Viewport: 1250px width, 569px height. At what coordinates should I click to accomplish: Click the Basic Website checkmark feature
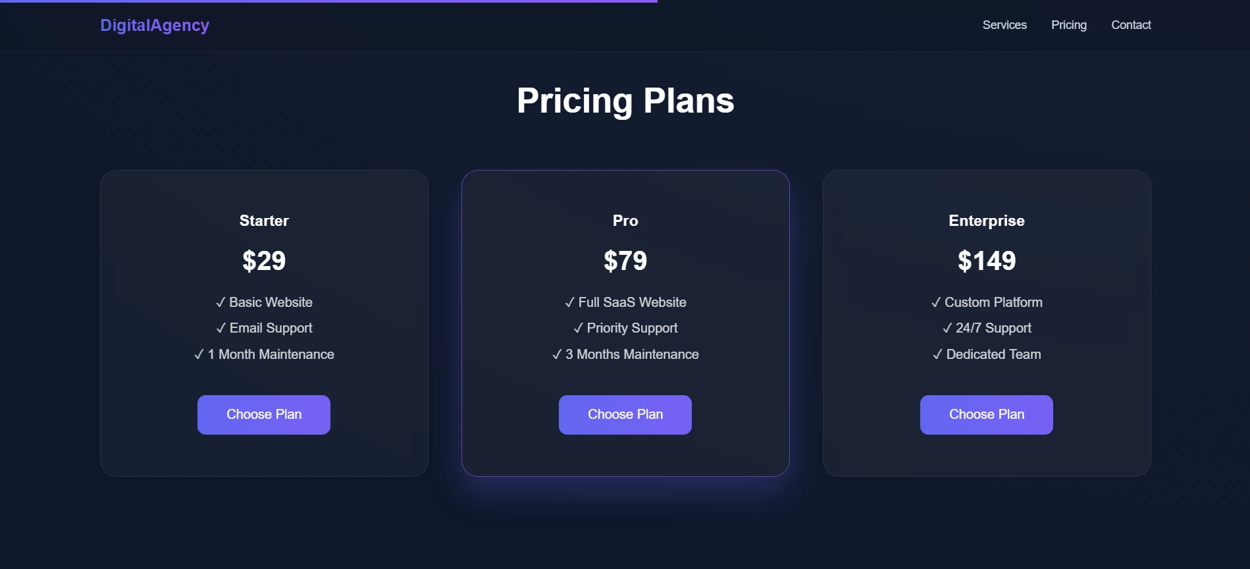click(x=264, y=302)
